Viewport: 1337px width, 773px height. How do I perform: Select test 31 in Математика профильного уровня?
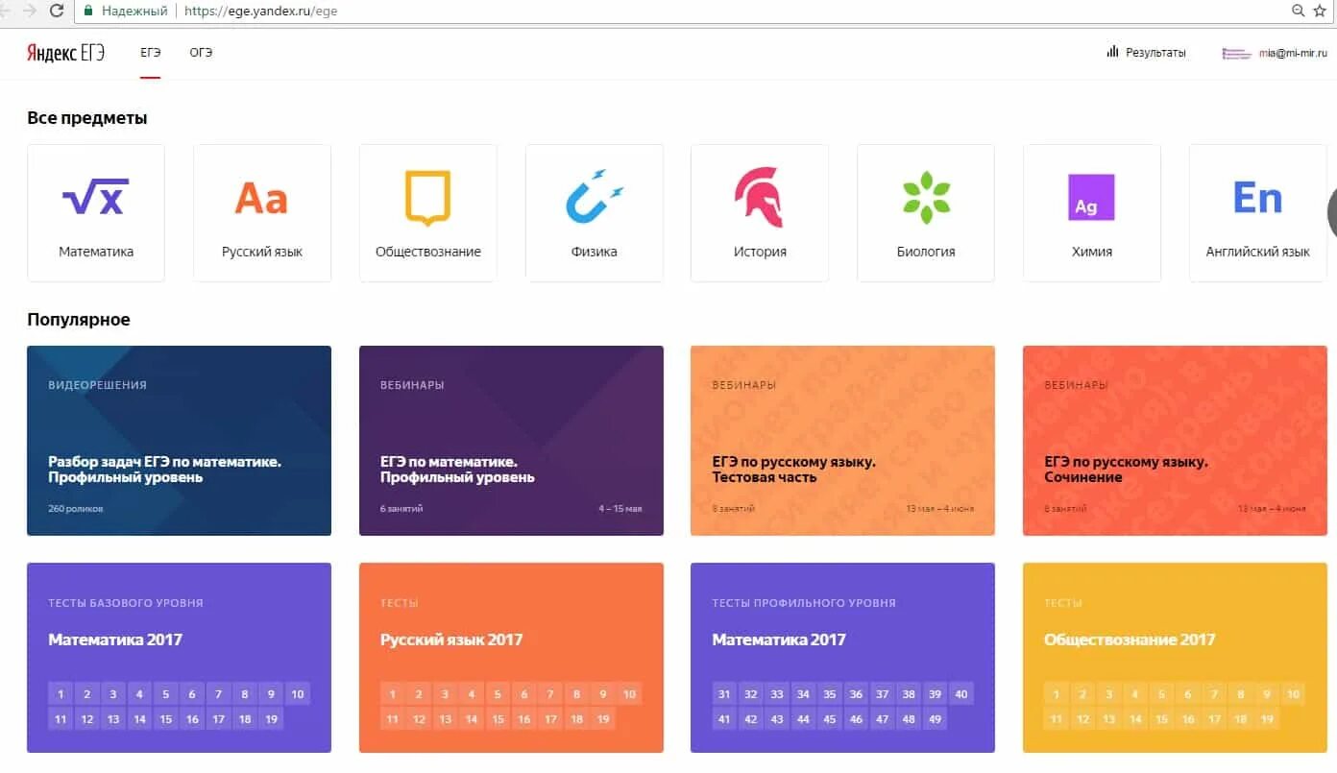[x=724, y=694]
